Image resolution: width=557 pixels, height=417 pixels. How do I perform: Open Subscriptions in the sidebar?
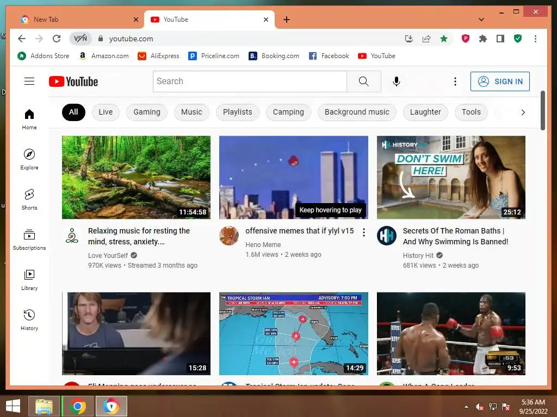[29, 239]
